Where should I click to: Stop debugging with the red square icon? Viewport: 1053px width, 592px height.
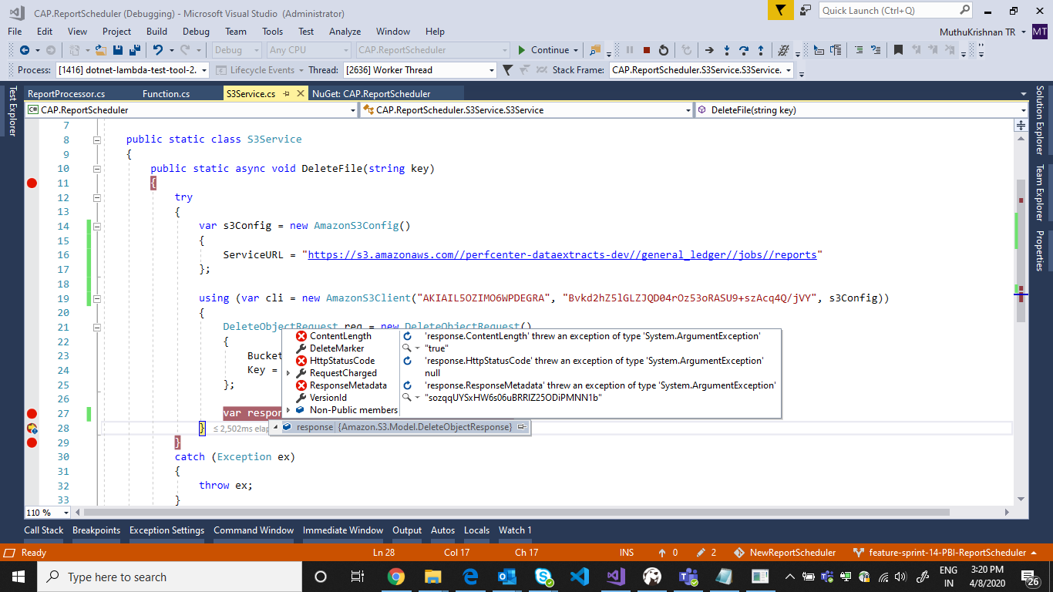(x=648, y=51)
